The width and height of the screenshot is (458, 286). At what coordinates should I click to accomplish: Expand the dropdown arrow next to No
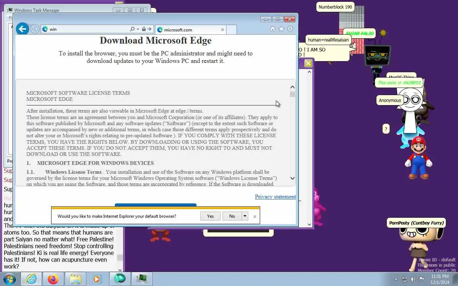pyautogui.click(x=245, y=216)
